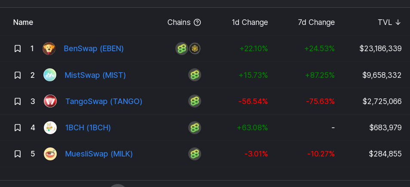Click the smartBCH chain icon for BenSwap

click(182, 49)
